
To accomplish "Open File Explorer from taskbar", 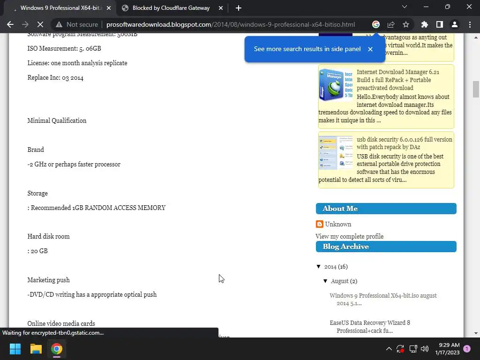I will [x=36, y=349].
